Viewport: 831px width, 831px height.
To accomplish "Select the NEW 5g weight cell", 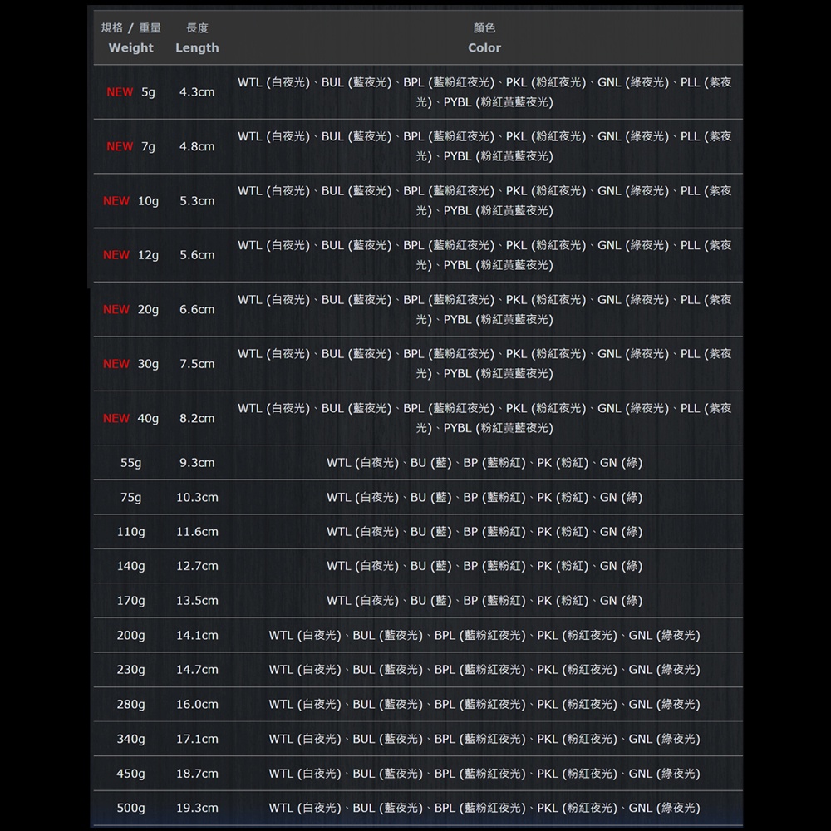I will [x=130, y=92].
